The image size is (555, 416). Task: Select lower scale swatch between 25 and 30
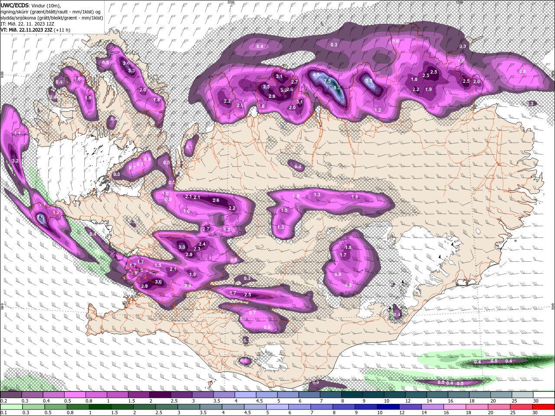tap(521, 406)
